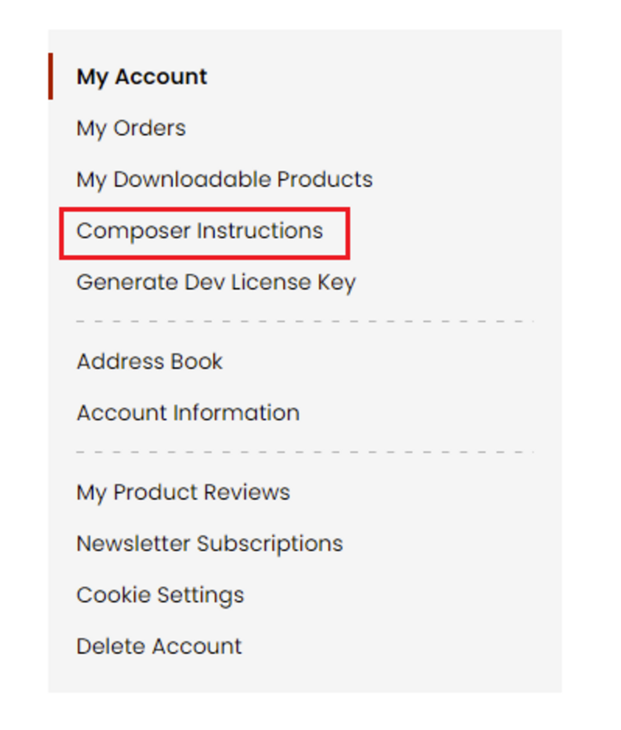621x730 pixels.
Task: Select Generate Dev License Key
Action: 215,282
